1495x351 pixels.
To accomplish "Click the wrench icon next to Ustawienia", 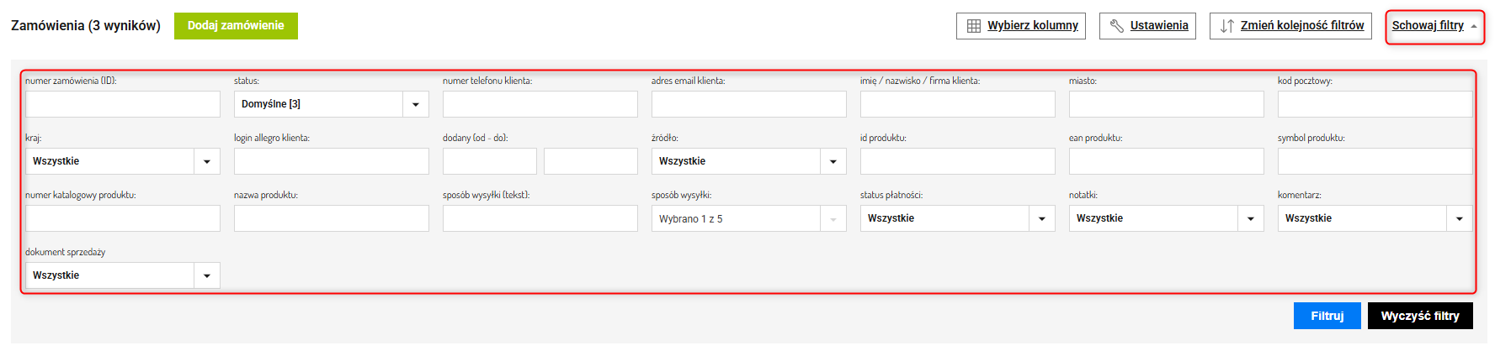I will pos(1117,26).
